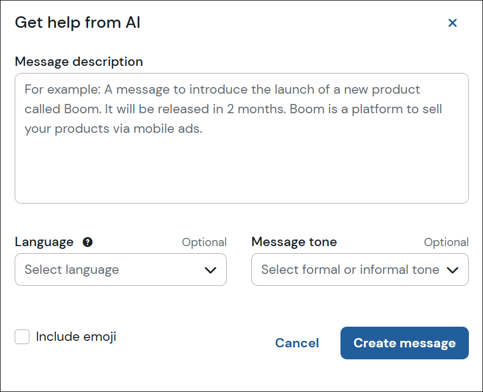The image size is (483, 392).
Task: Click the Include emoji label
Action: pyautogui.click(x=75, y=336)
